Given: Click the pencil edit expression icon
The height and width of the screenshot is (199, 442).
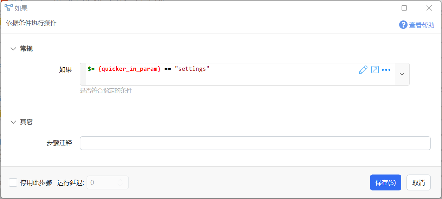Looking at the screenshot, I should click(x=363, y=70).
